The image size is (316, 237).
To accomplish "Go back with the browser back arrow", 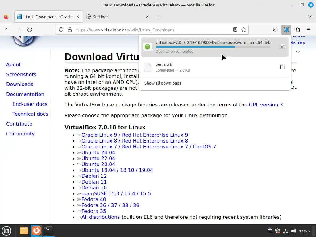I will tap(7, 30).
